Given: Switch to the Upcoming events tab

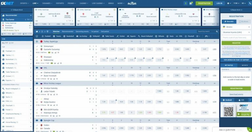Looking at the screenshot, I should click(x=82, y=32).
